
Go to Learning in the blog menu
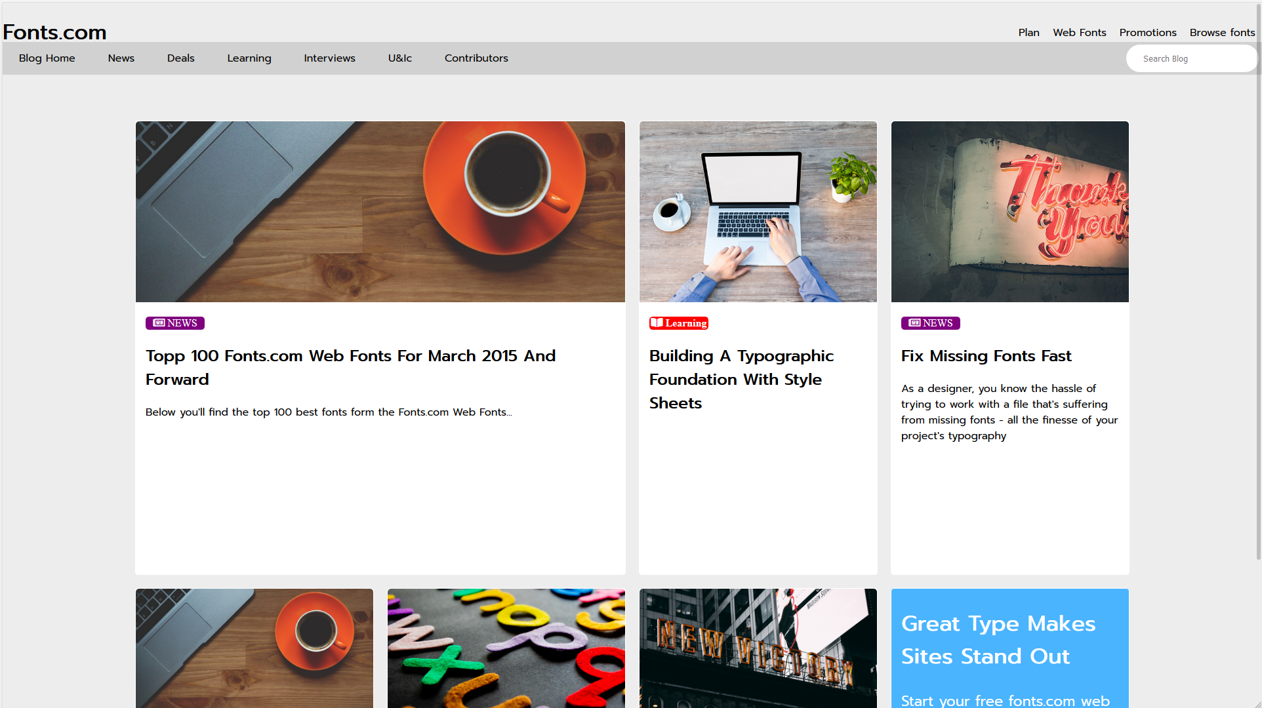(249, 58)
